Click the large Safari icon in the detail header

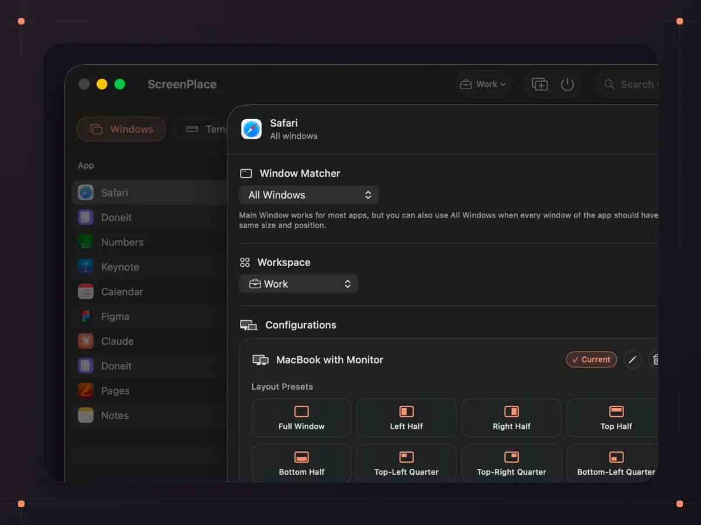click(x=252, y=129)
